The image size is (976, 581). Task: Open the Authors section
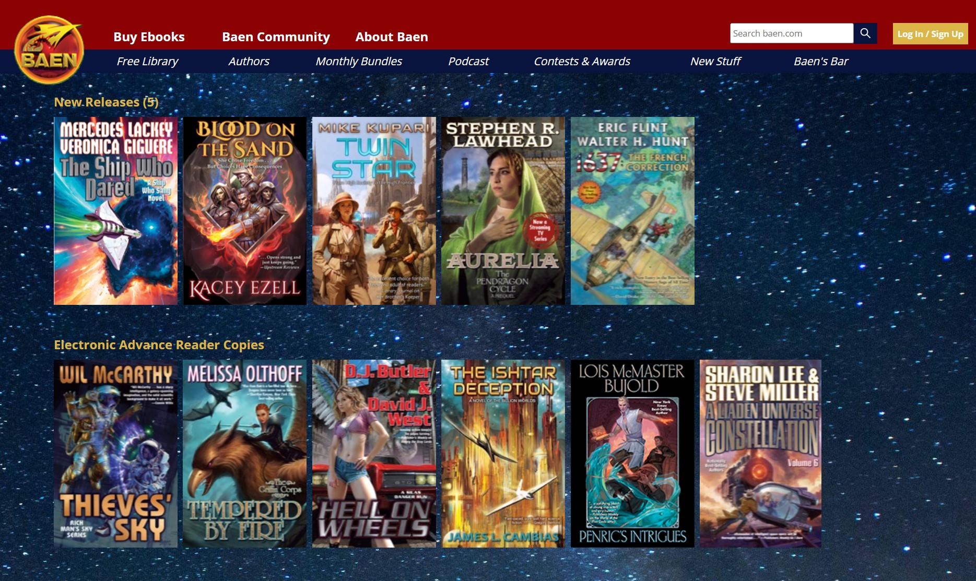[249, 61]
